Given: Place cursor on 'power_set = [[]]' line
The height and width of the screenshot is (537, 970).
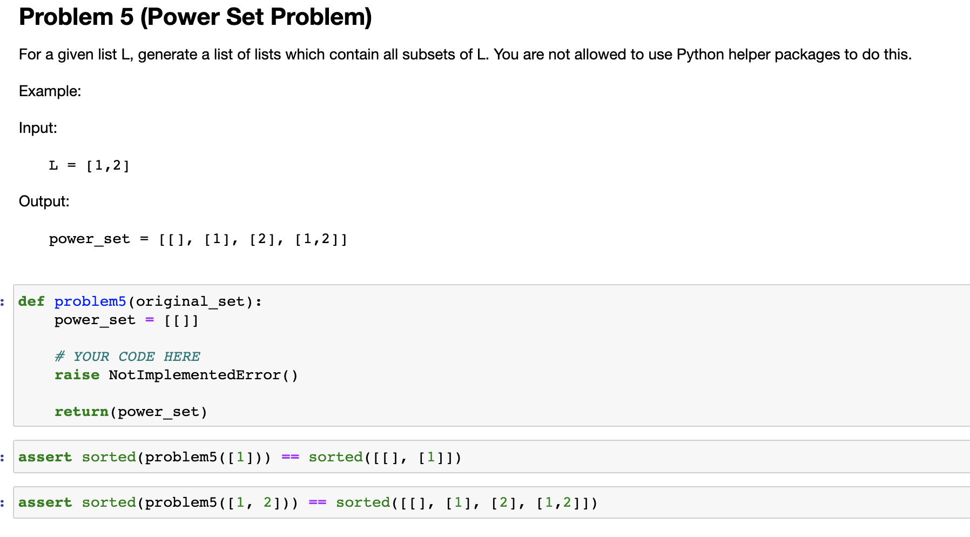Looking at the screenshot, I should [126, 320].
